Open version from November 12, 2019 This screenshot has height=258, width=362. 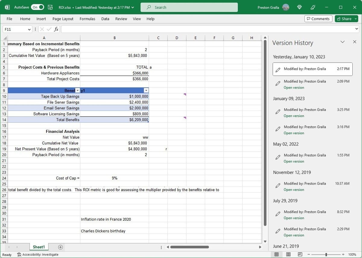point(294,190)
